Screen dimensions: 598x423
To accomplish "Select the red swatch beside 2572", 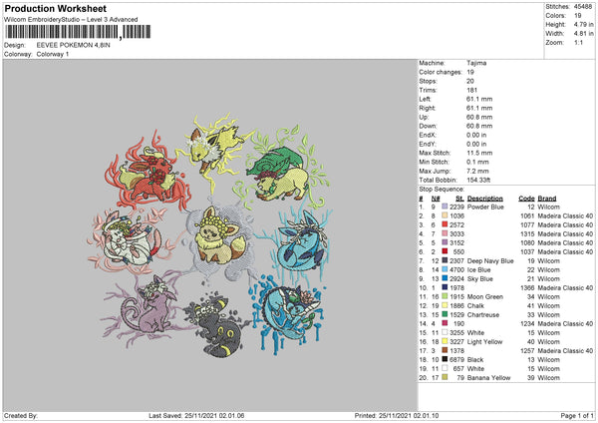I will pyautogui.click(x=445, y=224).
